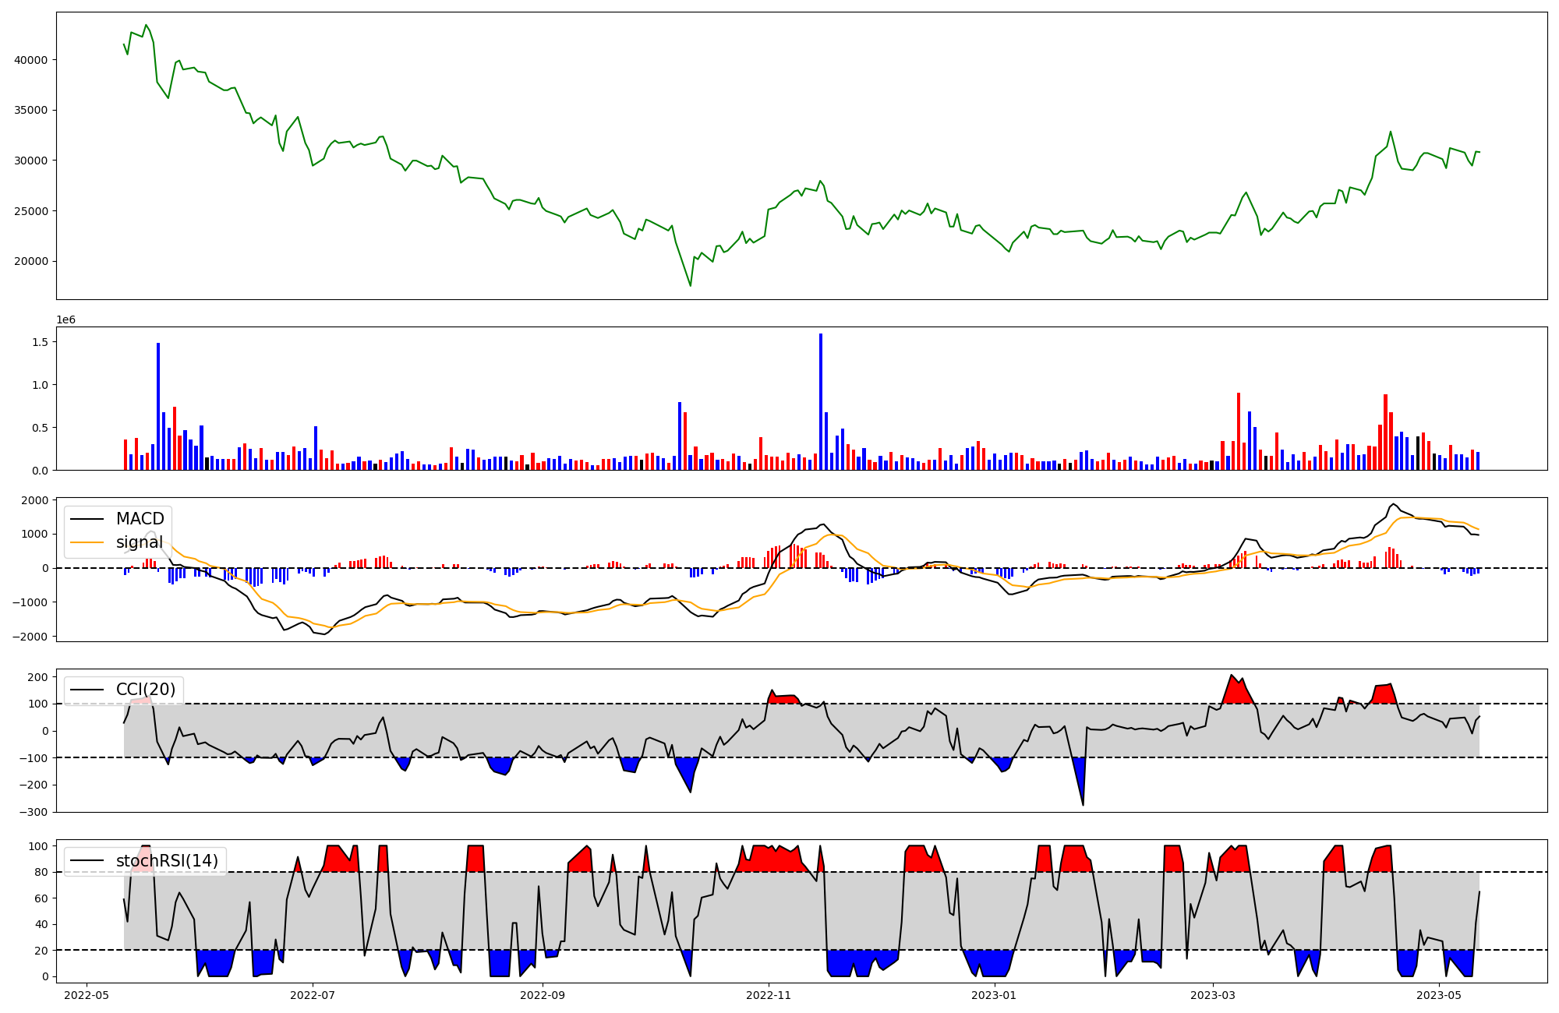Select the CCI(20) legend entry
1559x1013 pixels.
[145, 690]
